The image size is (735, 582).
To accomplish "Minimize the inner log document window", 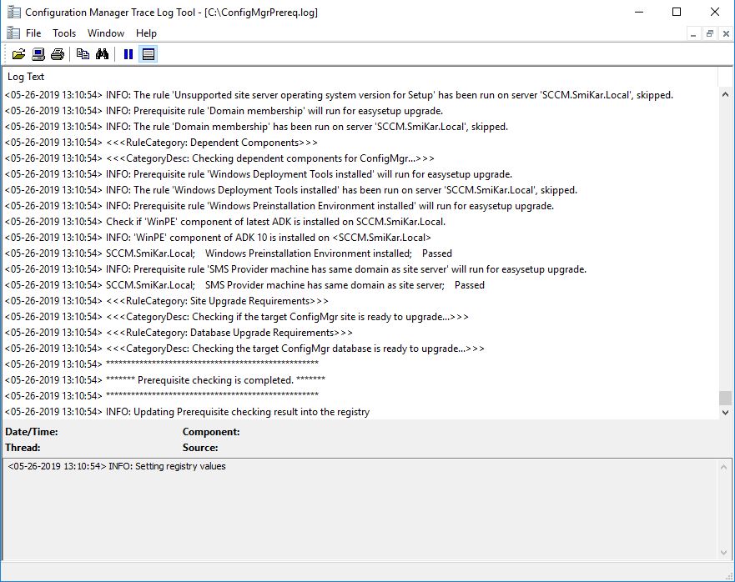I will point(692,33).
